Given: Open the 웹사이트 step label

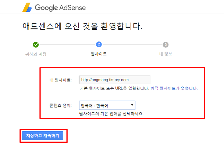Looking at the screenshot, I should [99, 54].
